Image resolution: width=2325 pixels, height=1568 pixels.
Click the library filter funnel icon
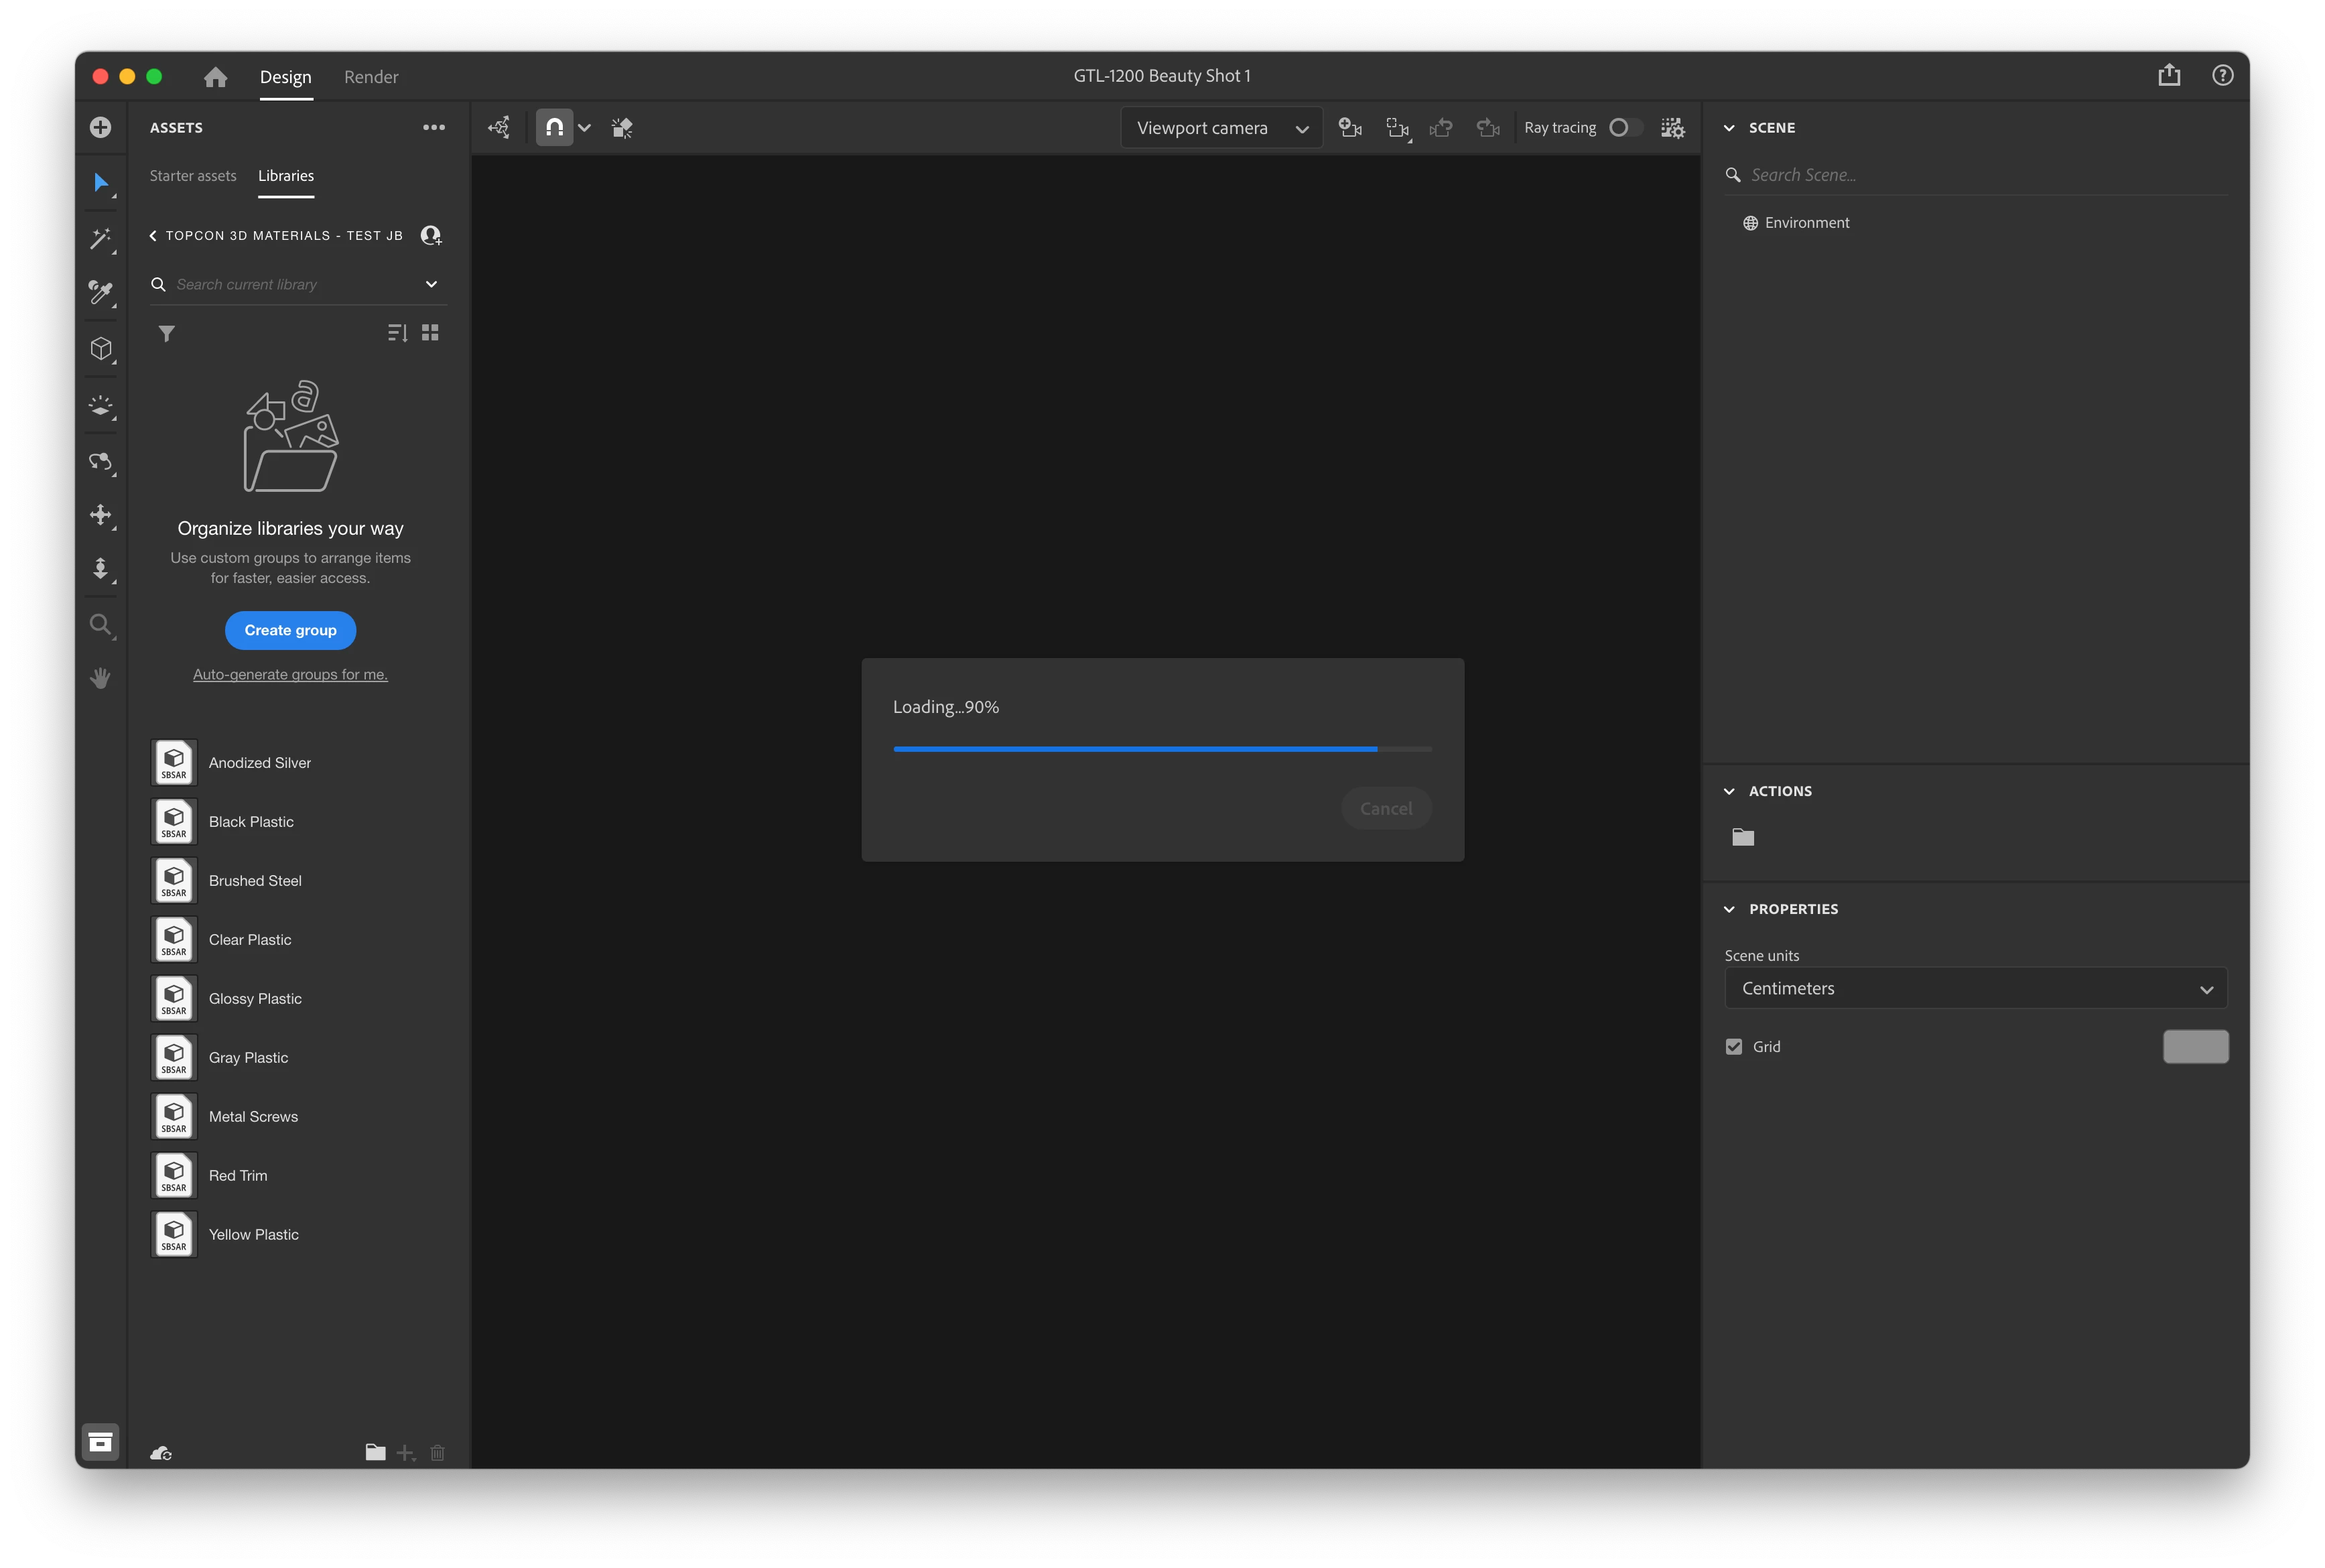tap(167, 334)
